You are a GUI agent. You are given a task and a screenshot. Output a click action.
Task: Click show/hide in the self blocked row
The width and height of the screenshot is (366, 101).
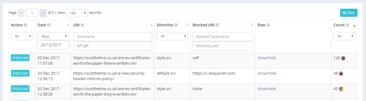click(x=267, y=58)
